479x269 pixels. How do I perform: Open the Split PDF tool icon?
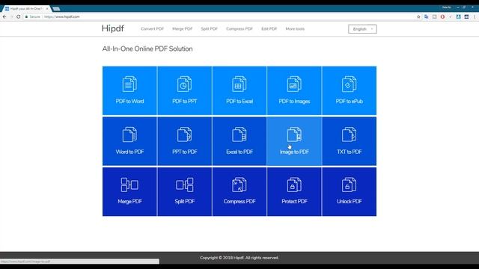tap(185, 185)
